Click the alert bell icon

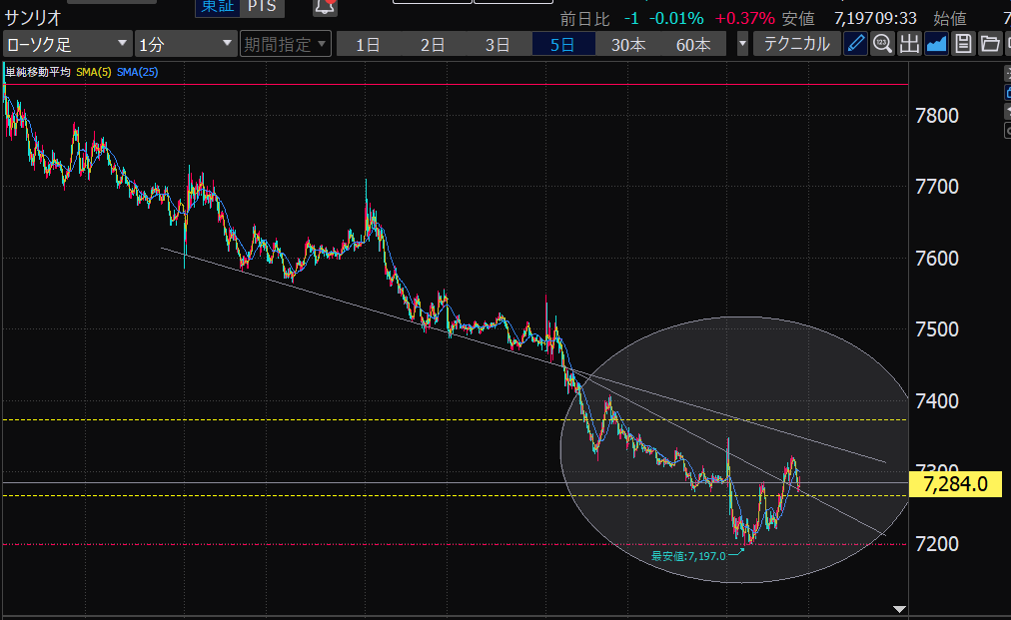325,7
